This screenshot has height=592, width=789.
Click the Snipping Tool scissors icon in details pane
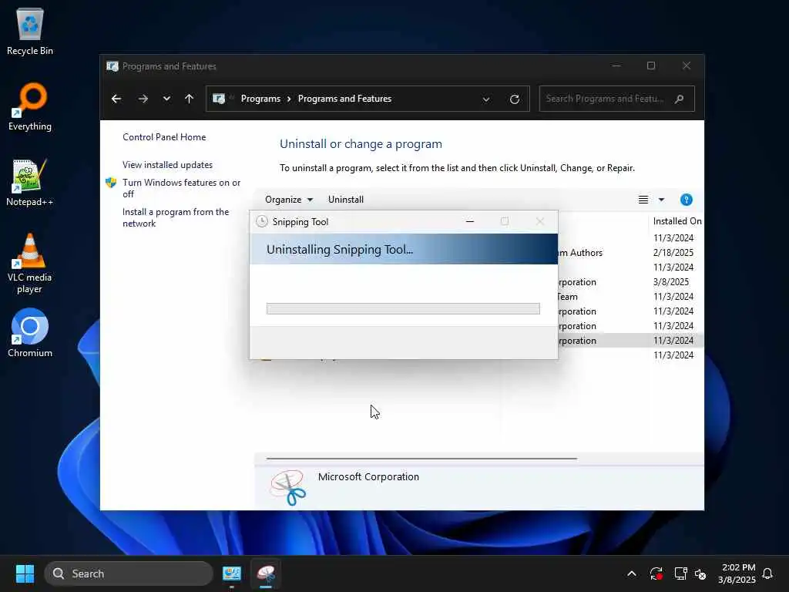point(288,487)
